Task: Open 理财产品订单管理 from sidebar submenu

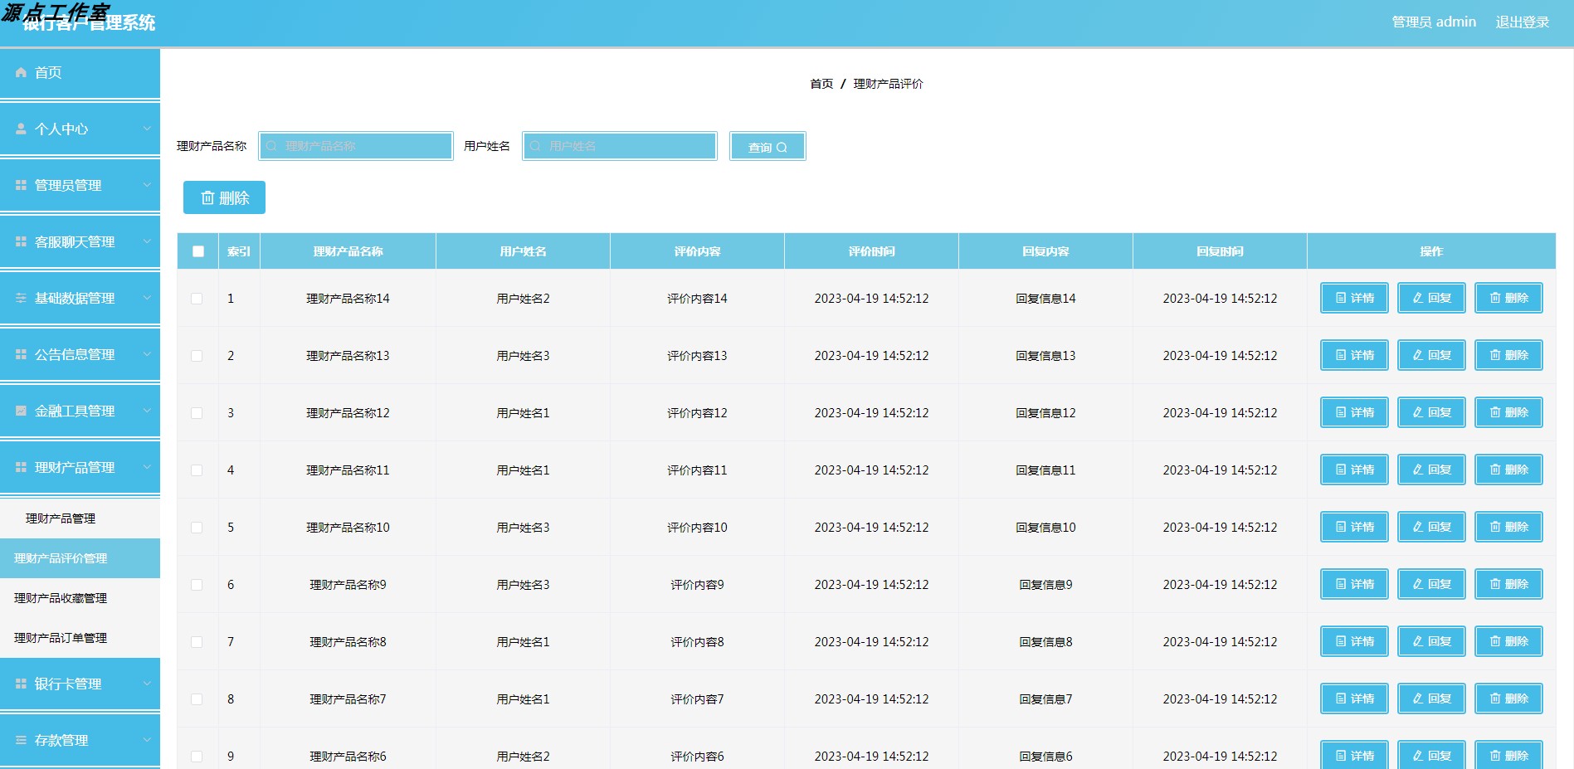Action: click(59, 639)
